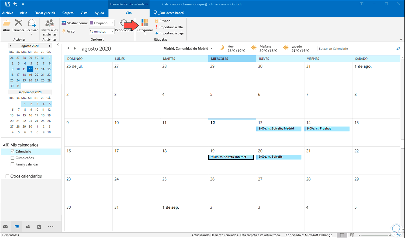Viewport: 405px width, 238px height.
Task: Check the Family calendar checkbox
Action: coord(12,164)
